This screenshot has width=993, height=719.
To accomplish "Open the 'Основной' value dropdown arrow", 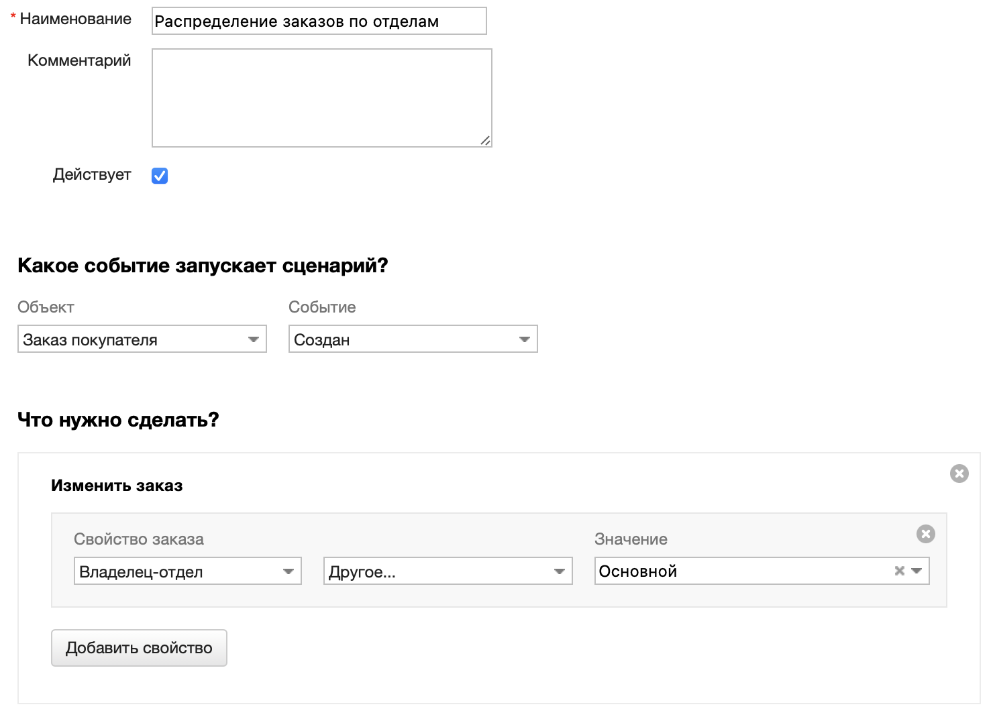I will [917, 571].
